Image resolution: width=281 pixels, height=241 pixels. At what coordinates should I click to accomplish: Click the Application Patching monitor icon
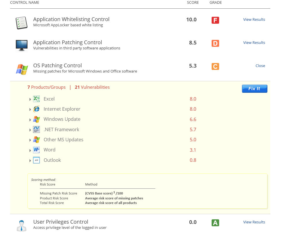21,45
